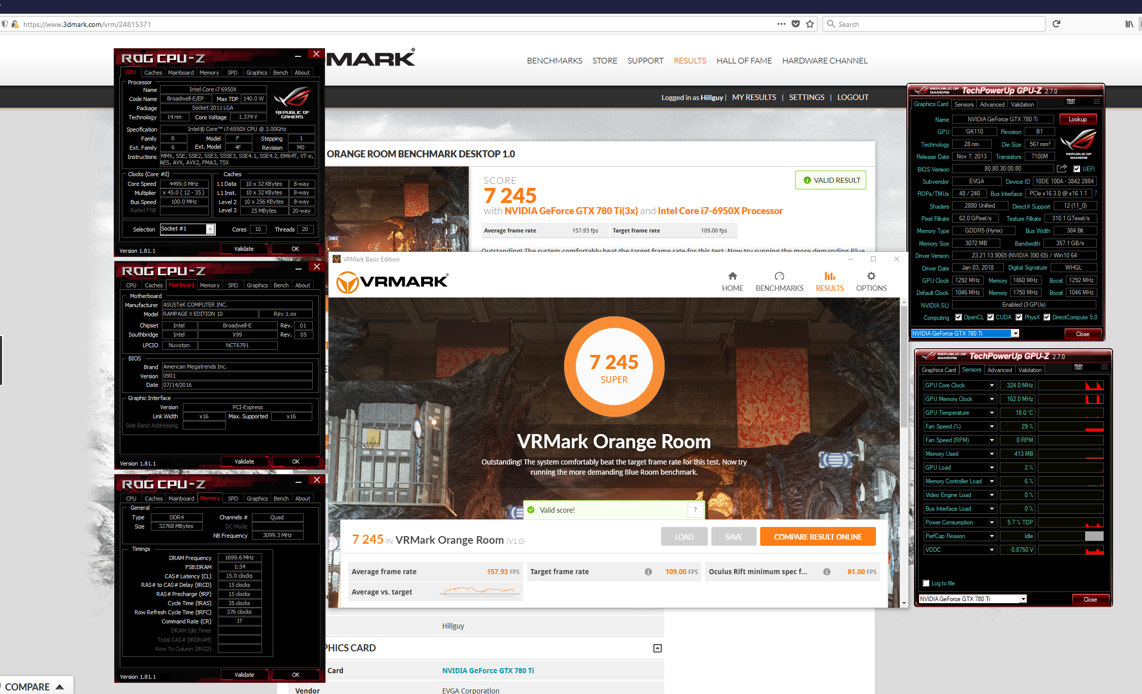This screenshot has width=1142, height=694.
Task: Click Lookup button in GPU-Z
Action: [x=1078, y=119]
